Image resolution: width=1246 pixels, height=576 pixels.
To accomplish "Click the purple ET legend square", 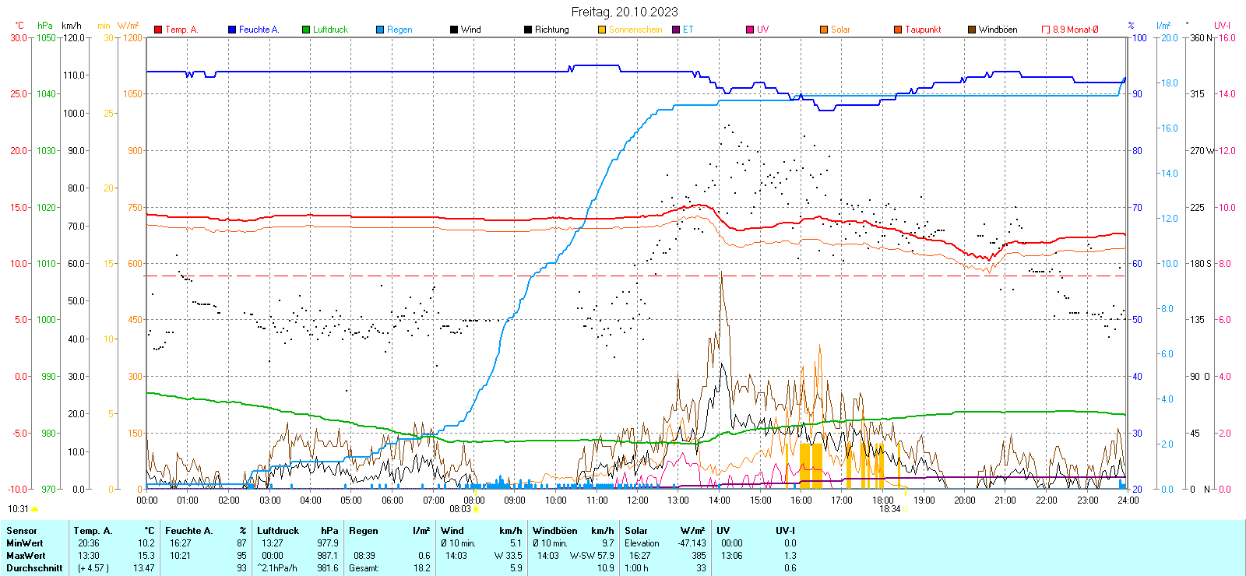I will [x=676, y=30].
